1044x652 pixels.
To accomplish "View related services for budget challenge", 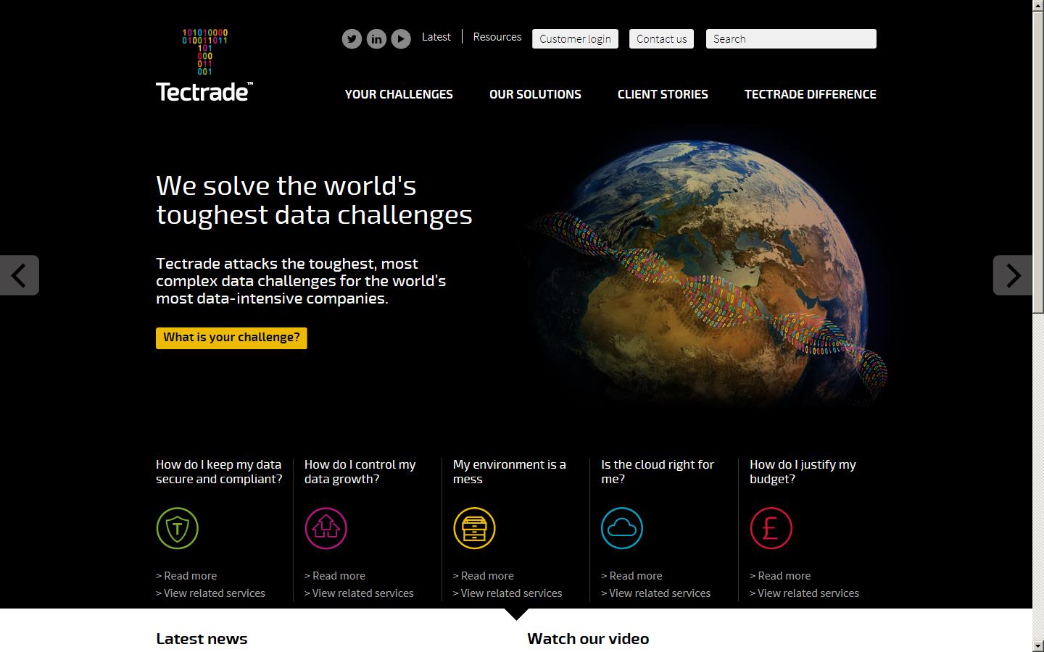I will (x=805, y=593).
